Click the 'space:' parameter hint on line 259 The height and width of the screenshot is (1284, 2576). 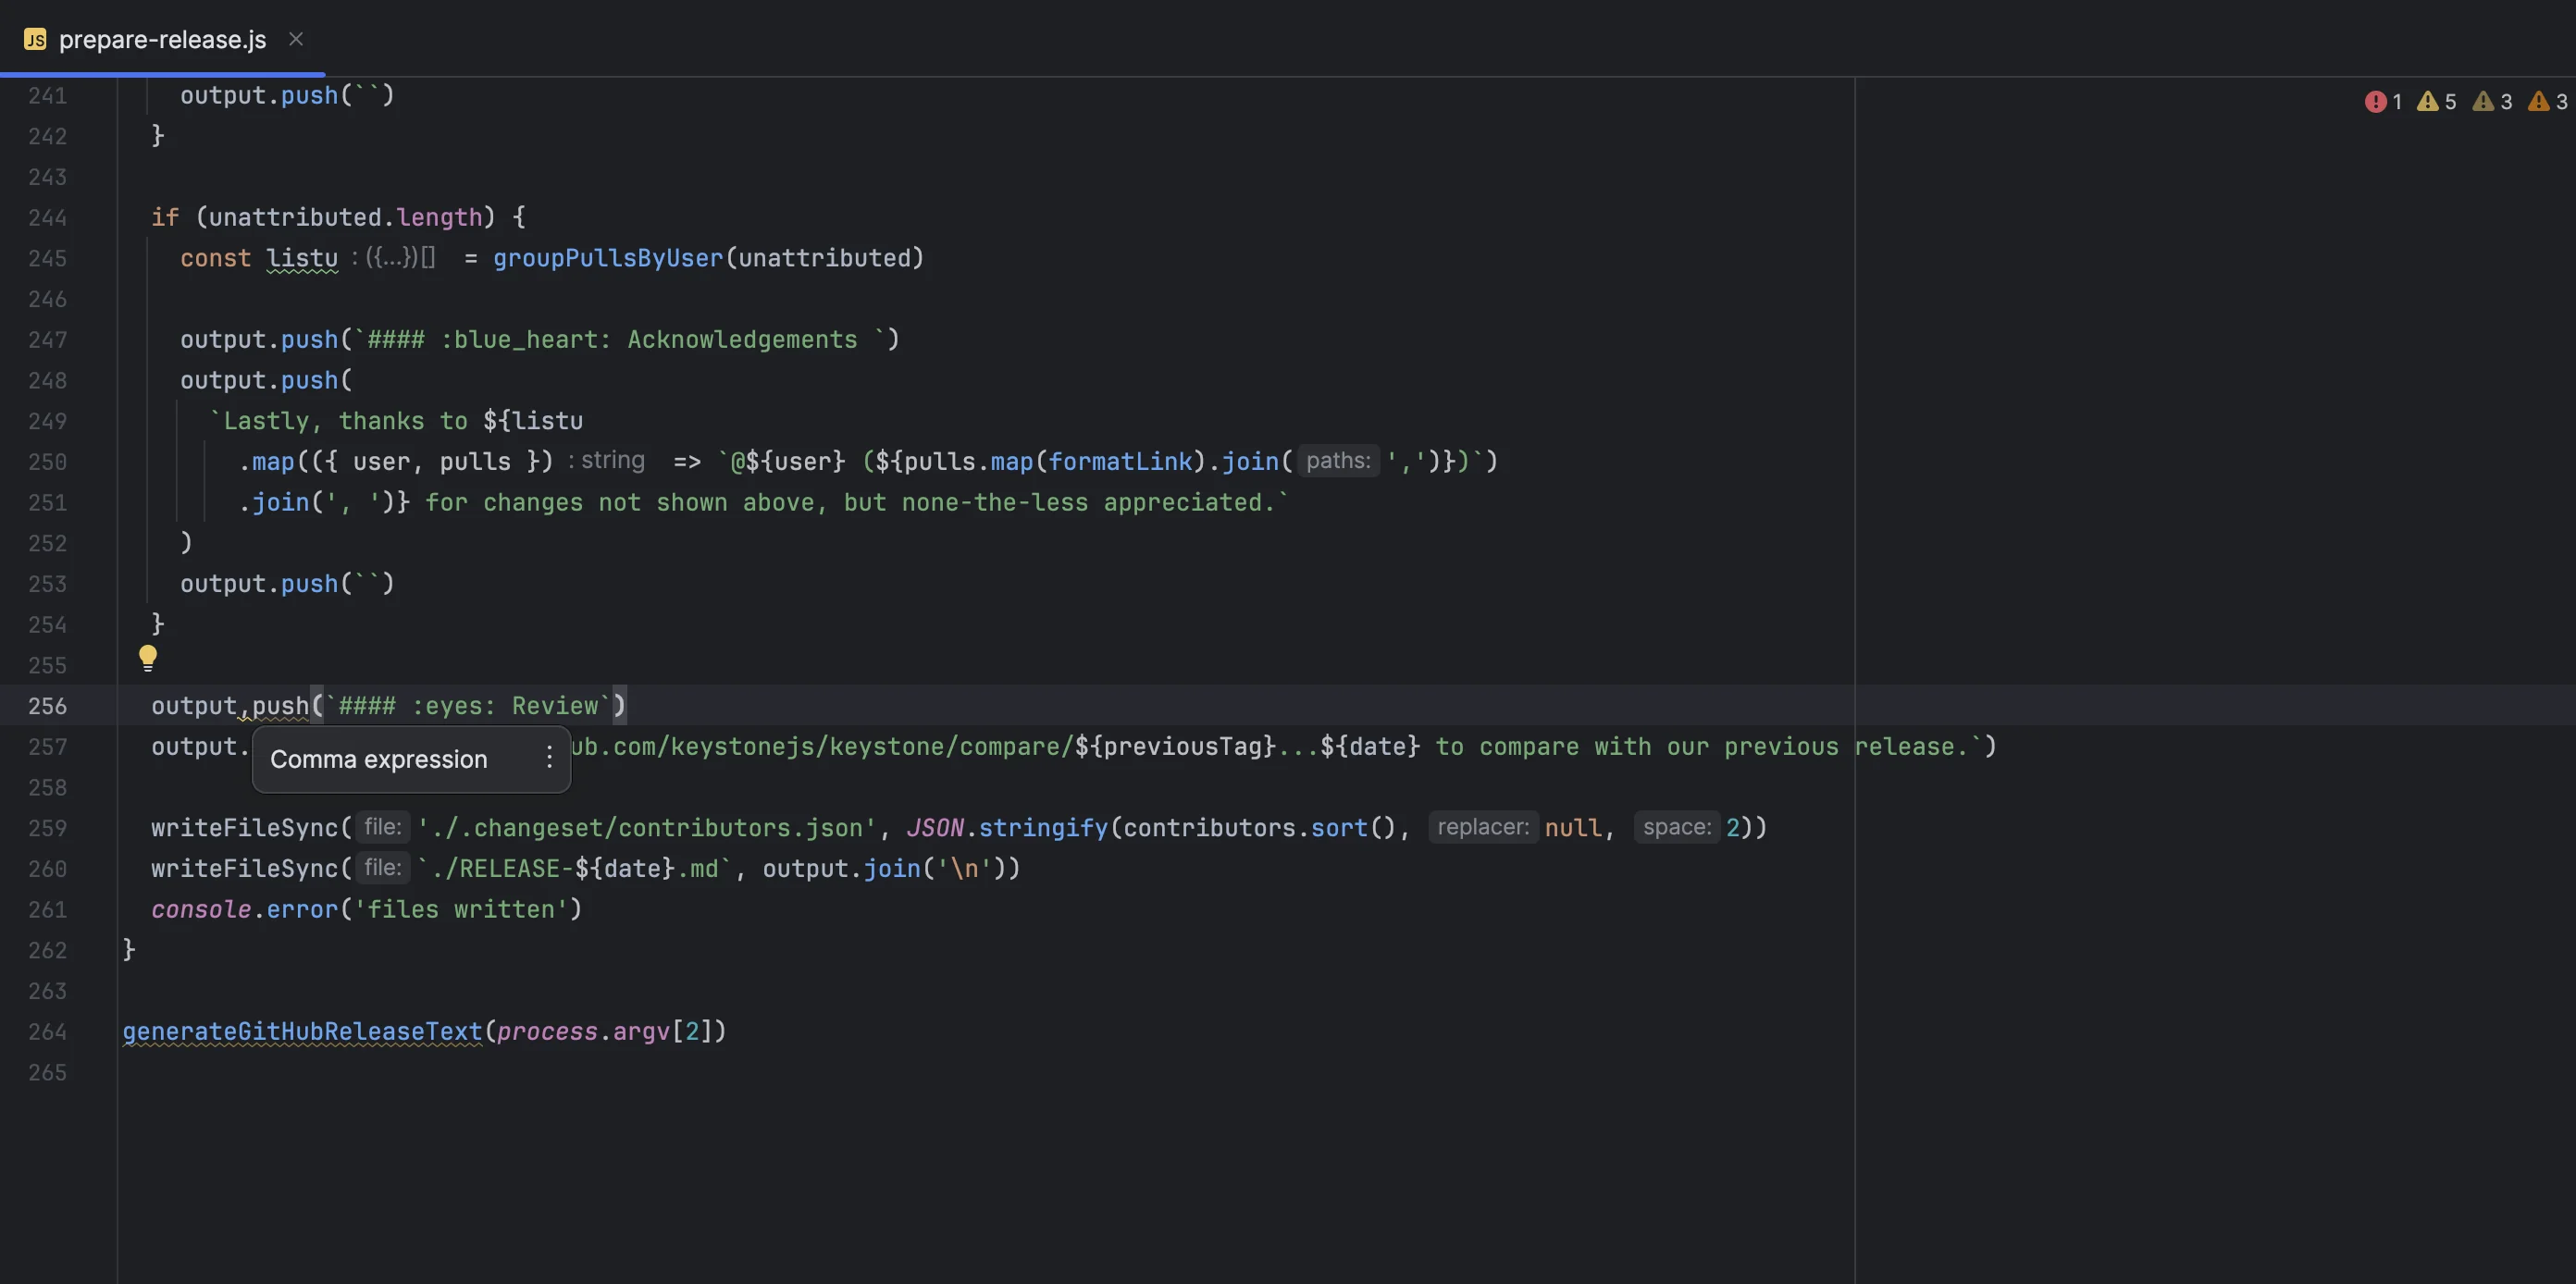coord(1677,827)
